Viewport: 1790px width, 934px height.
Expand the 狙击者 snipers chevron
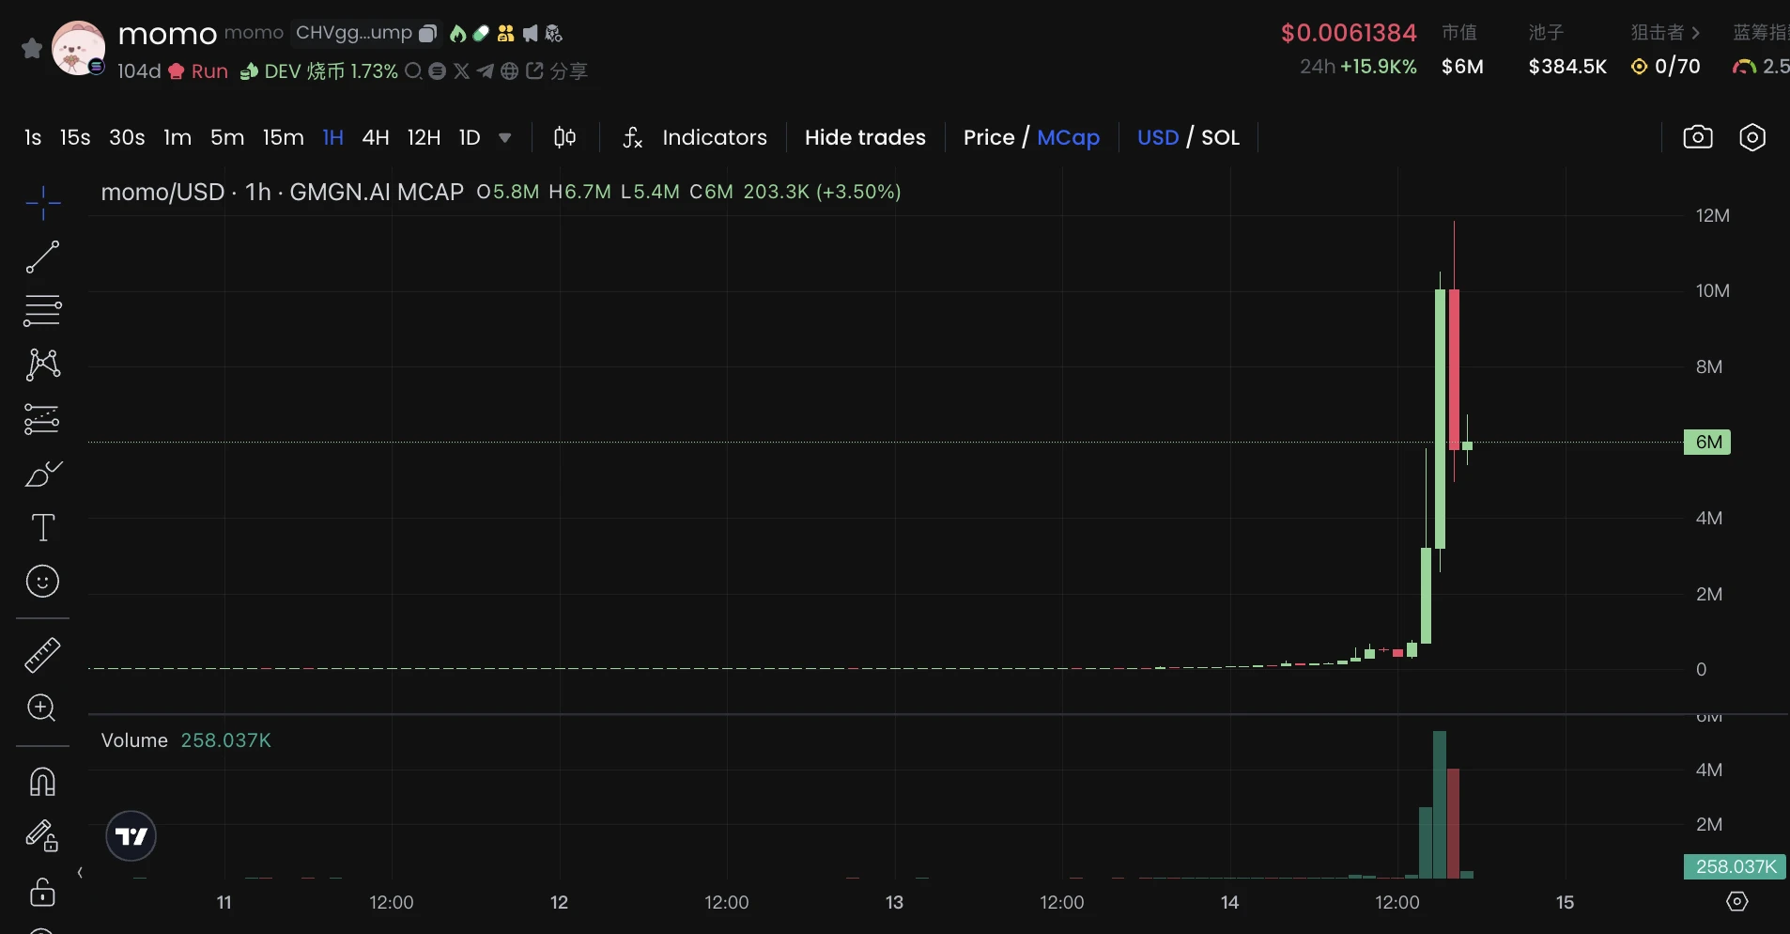1696,33
